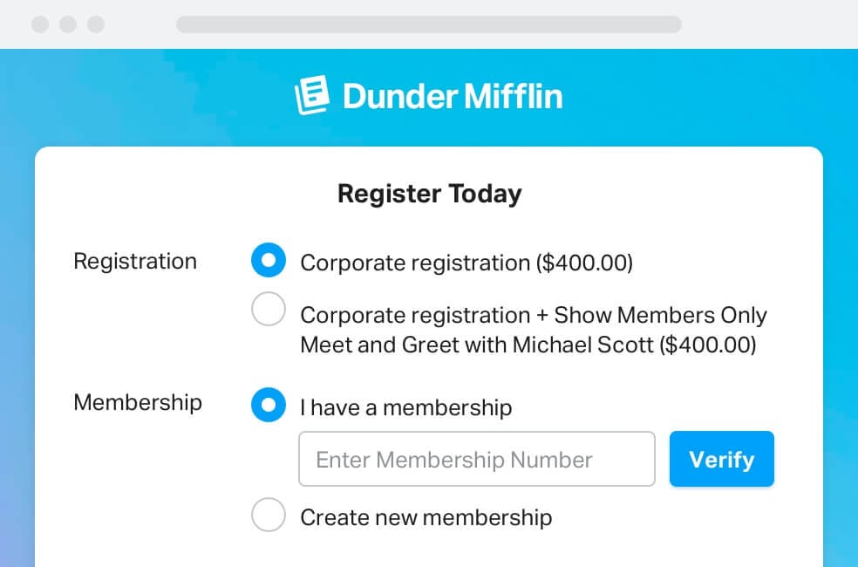Viewport: 858px width, 567px height.
Task: Click the first gray window dot
Action: coord(40,24)
